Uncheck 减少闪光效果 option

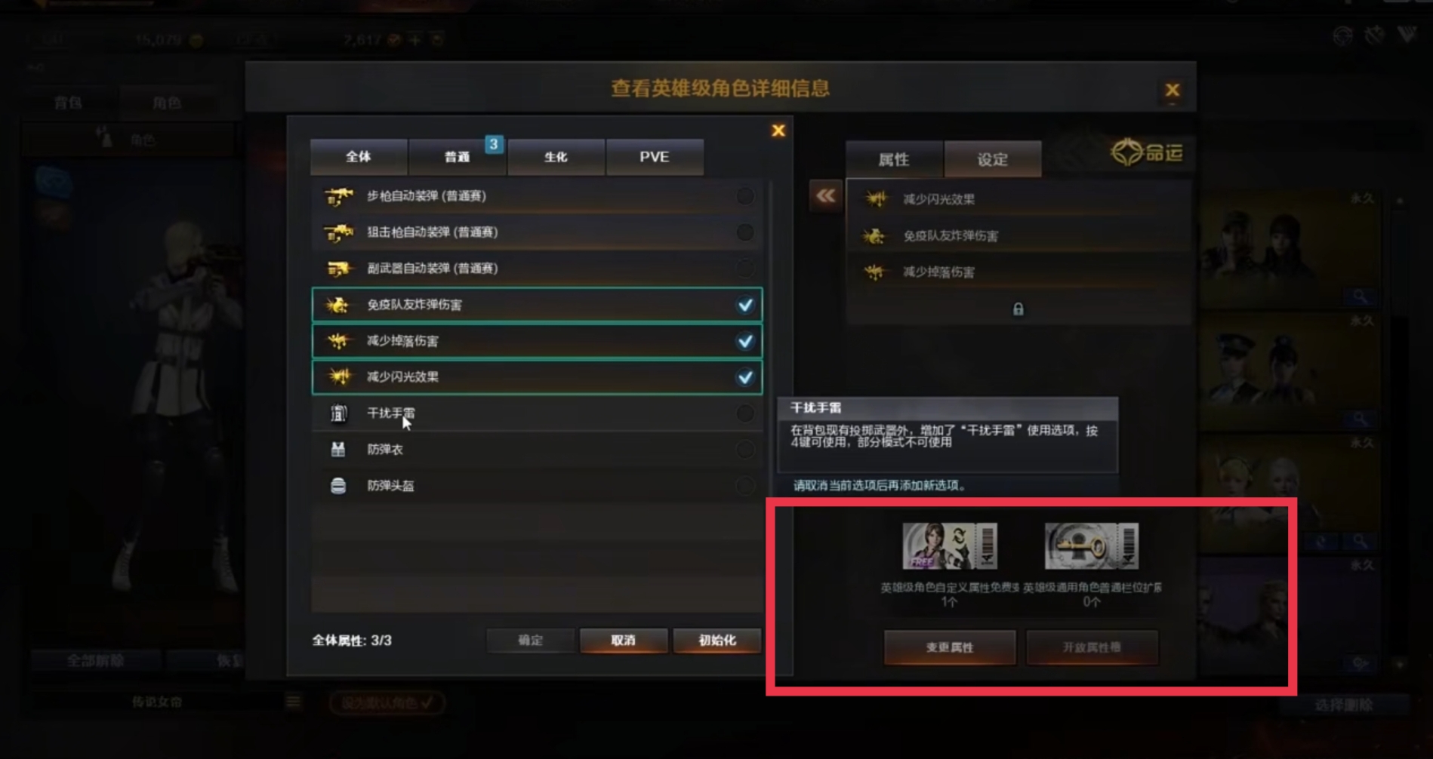745,377
